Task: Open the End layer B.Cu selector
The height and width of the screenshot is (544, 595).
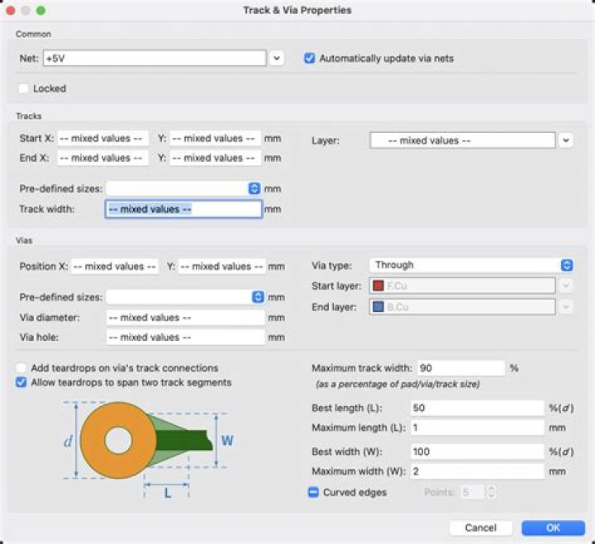Action: [463, 307]
